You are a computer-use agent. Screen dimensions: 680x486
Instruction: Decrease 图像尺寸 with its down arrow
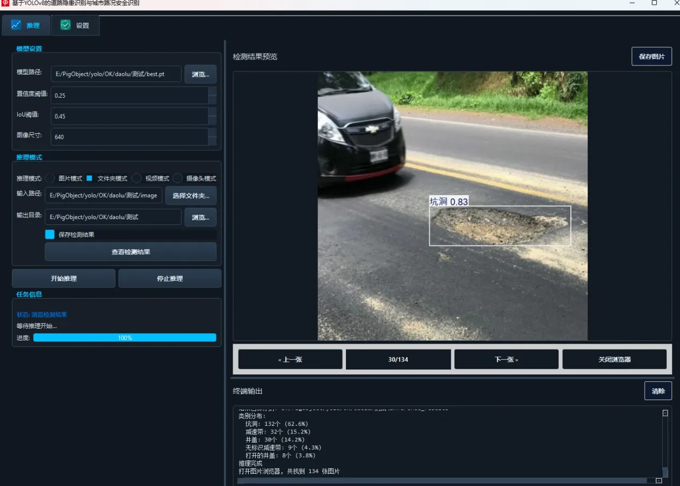pyautogui.click(x=213, y=141)
